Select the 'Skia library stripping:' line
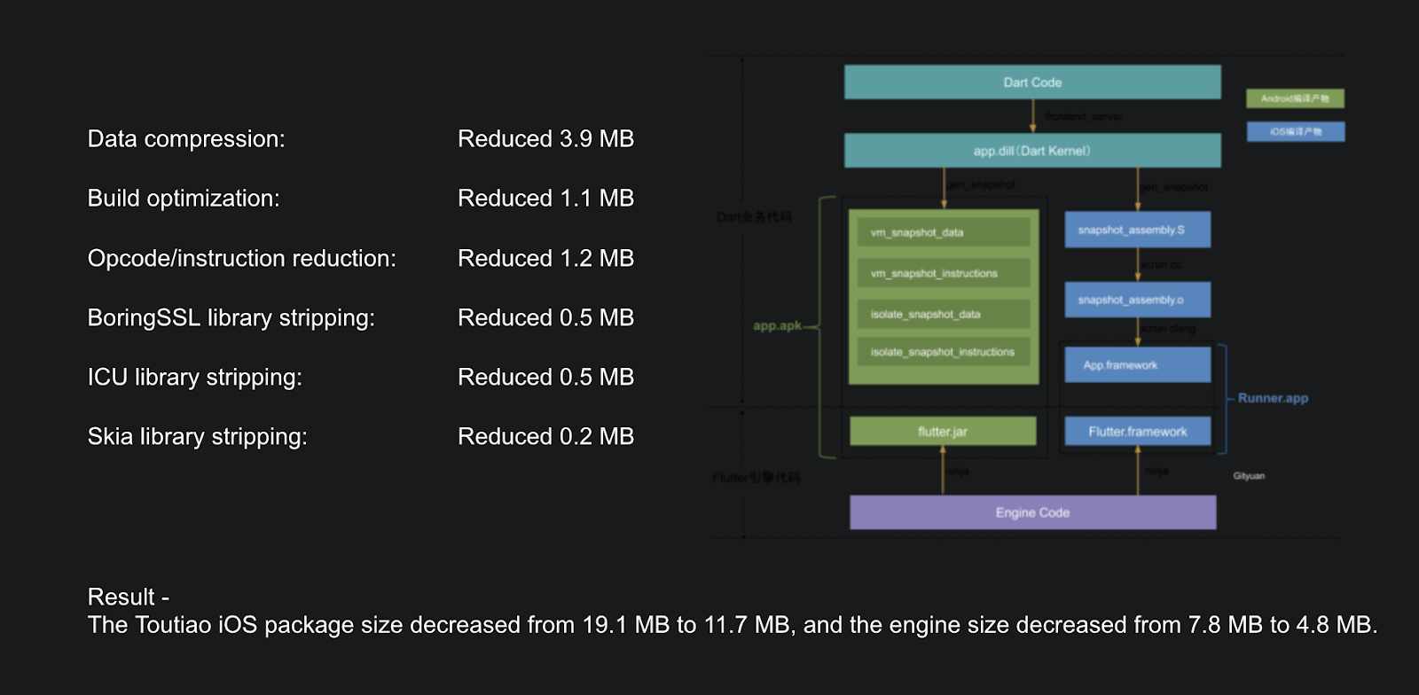Image resolution: width=1419 pixels, height=695 pixels. click(x=197, y=437)
